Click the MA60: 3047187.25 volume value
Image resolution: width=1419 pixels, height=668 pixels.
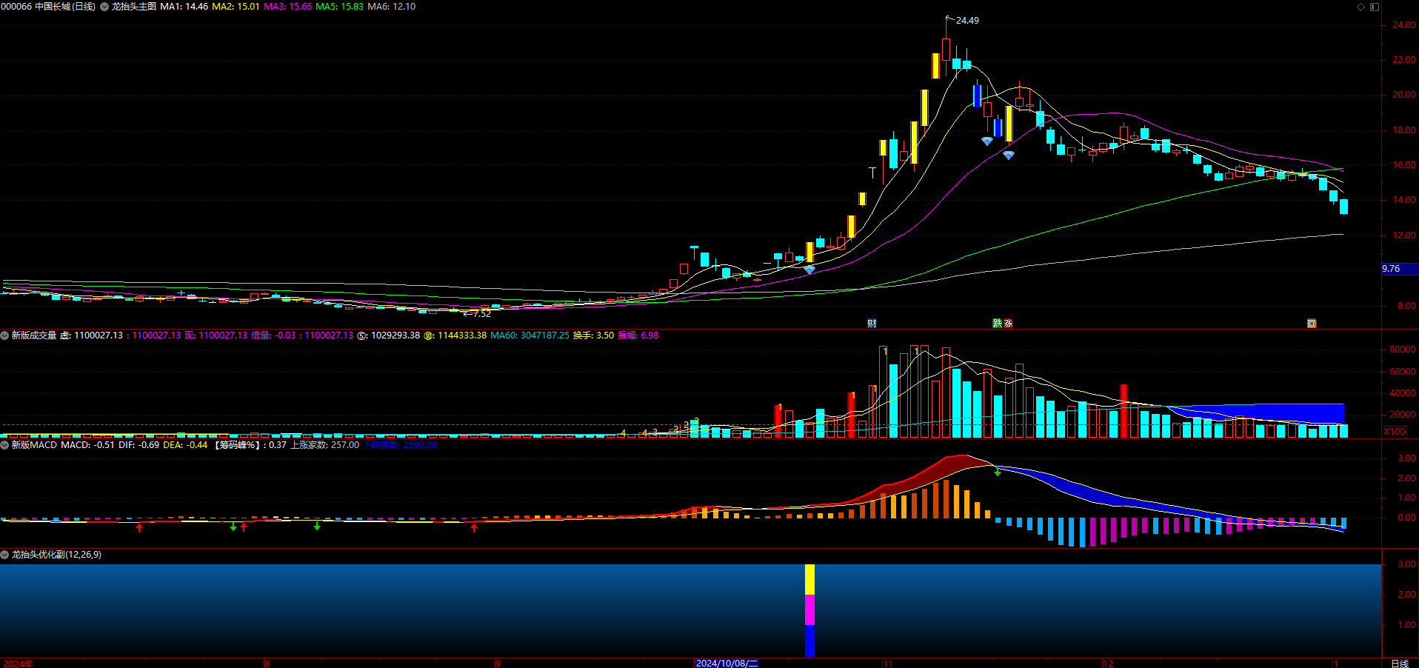coord(530,335)
